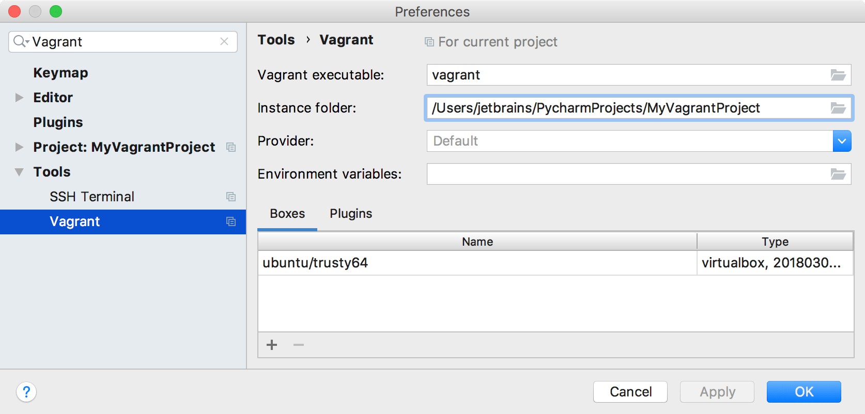Viewport: 865px width, 414px height.
Task: Open the Provider dropdown
Action: tap(842, 141)
